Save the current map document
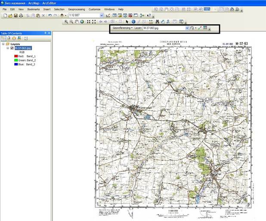This screenshot has height=221, width=266. (15, 16)
